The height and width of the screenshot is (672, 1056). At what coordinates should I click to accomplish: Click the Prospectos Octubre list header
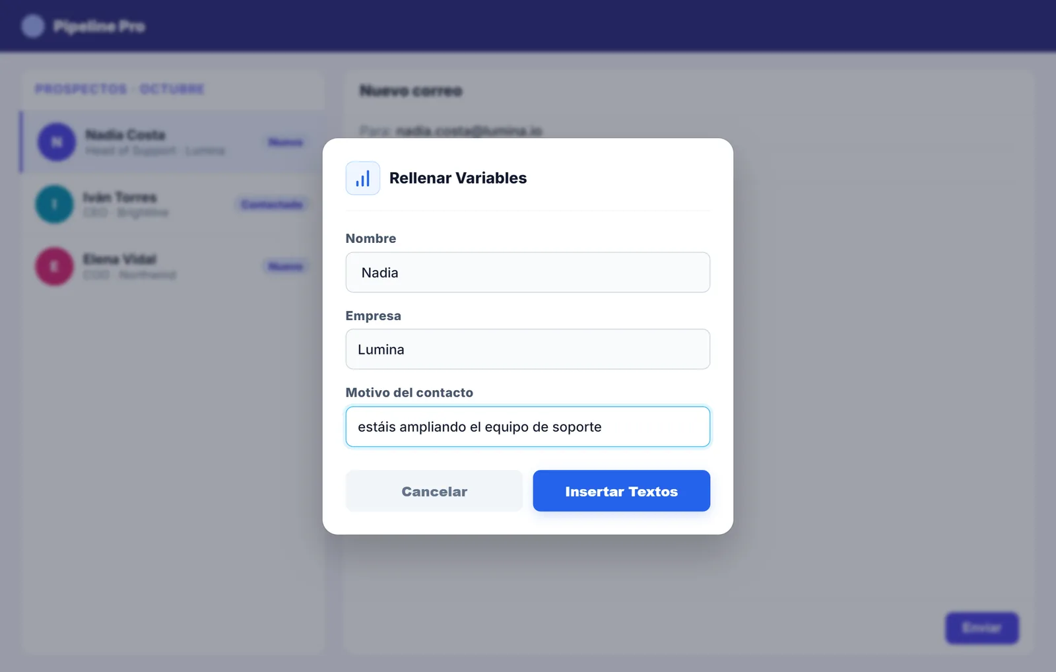click(x=119, y=89)
